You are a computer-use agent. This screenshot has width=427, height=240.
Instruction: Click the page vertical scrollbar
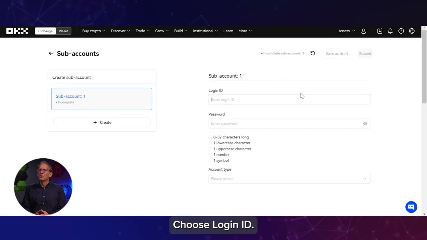click(x=424, y=67)
